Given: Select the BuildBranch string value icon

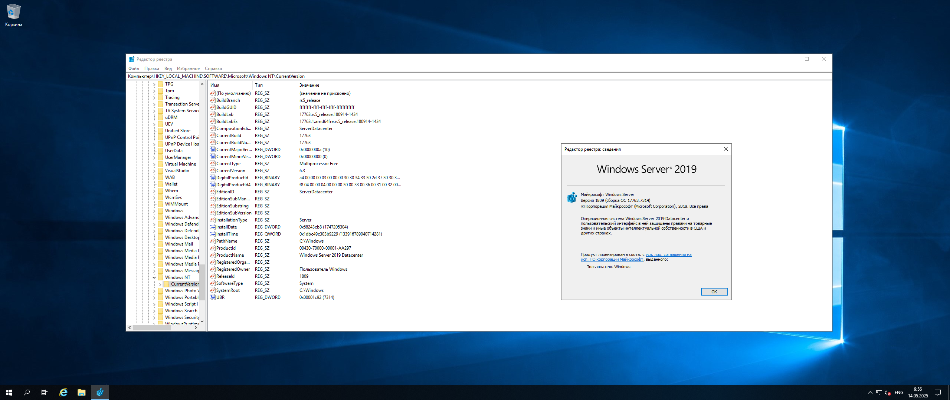Looking at the screenshot, I should pyautogui.click(x=213, y=100).
